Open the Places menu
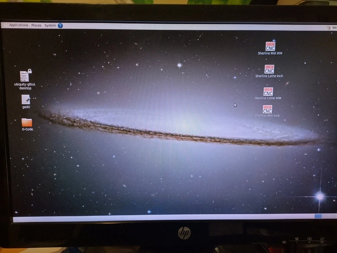This screenshot has height=253, width=337. click(x=36, y=25)
